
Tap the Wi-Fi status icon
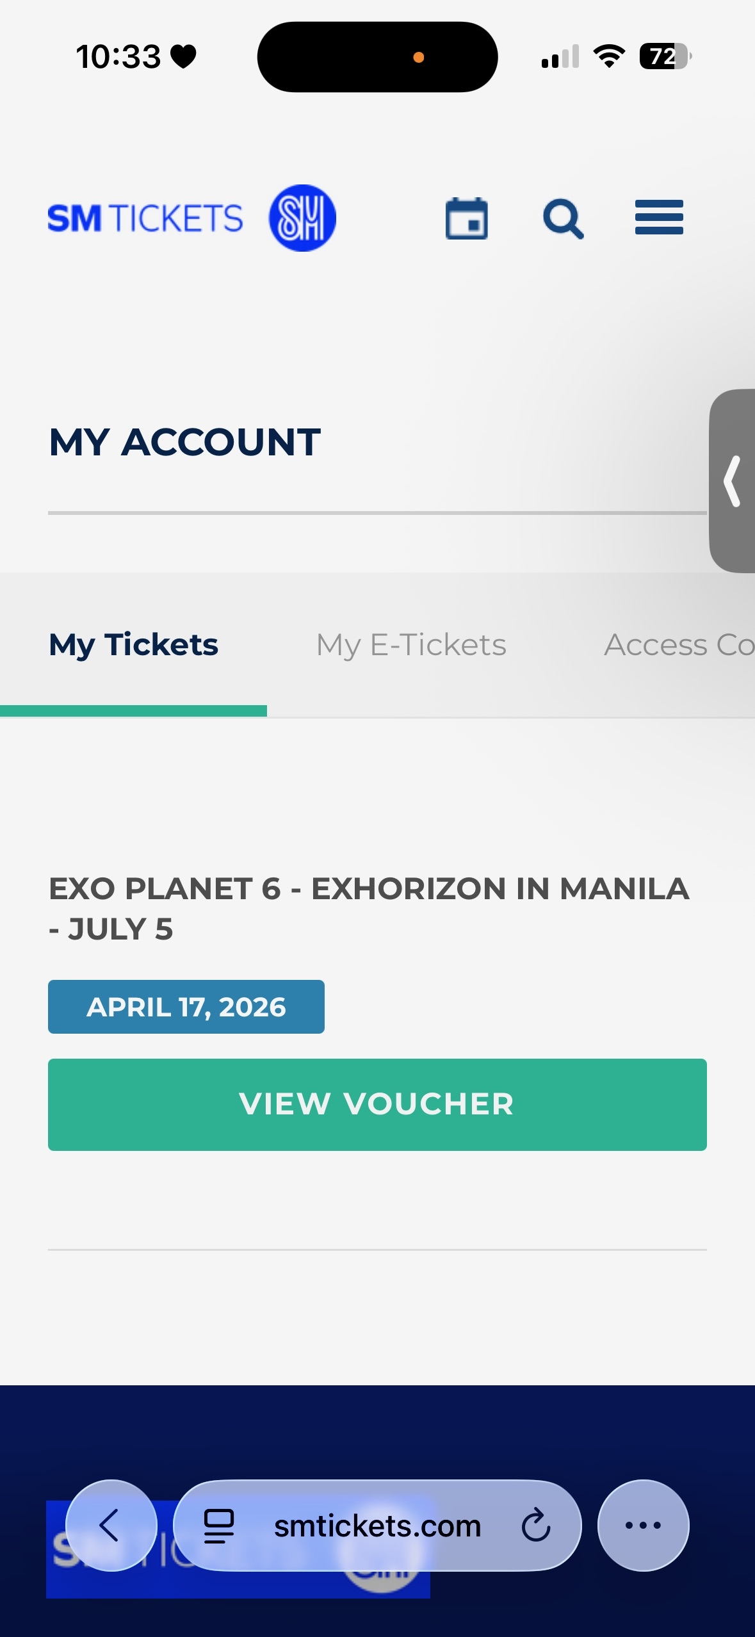pos(609,56)
